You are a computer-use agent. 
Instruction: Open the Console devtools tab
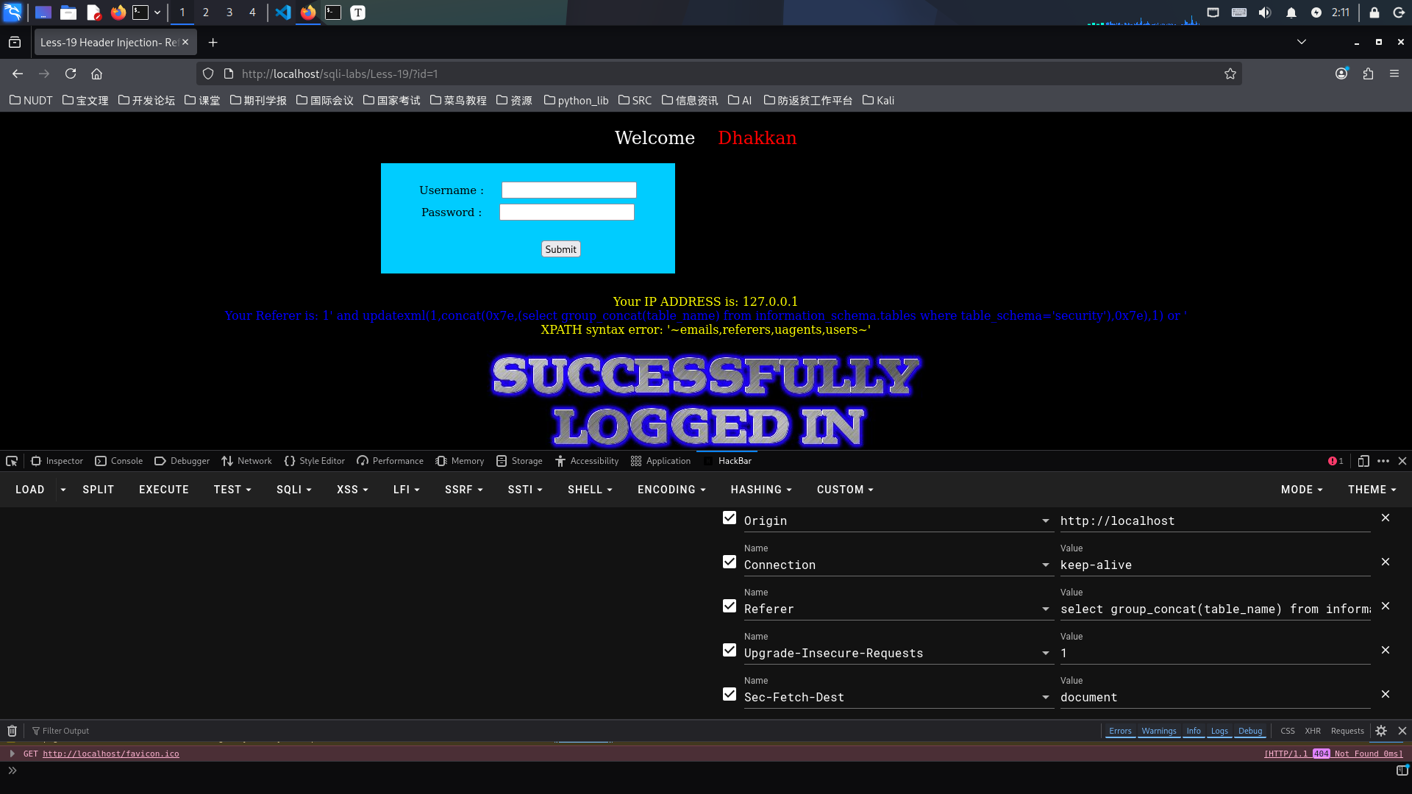coord(119,461)
